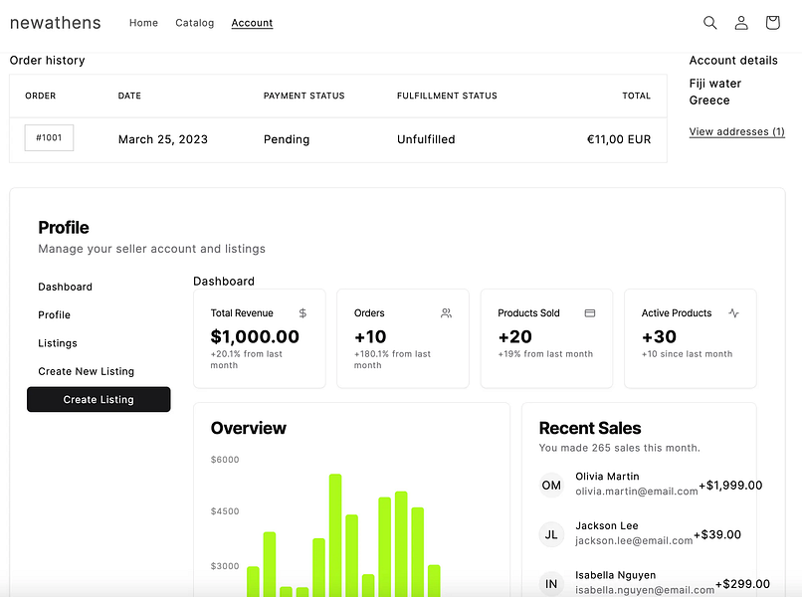Image resolution: width=802 pixels, height=597 pixels.
Task: Click the TOTAL column header
Action: (x=636, y=96)
